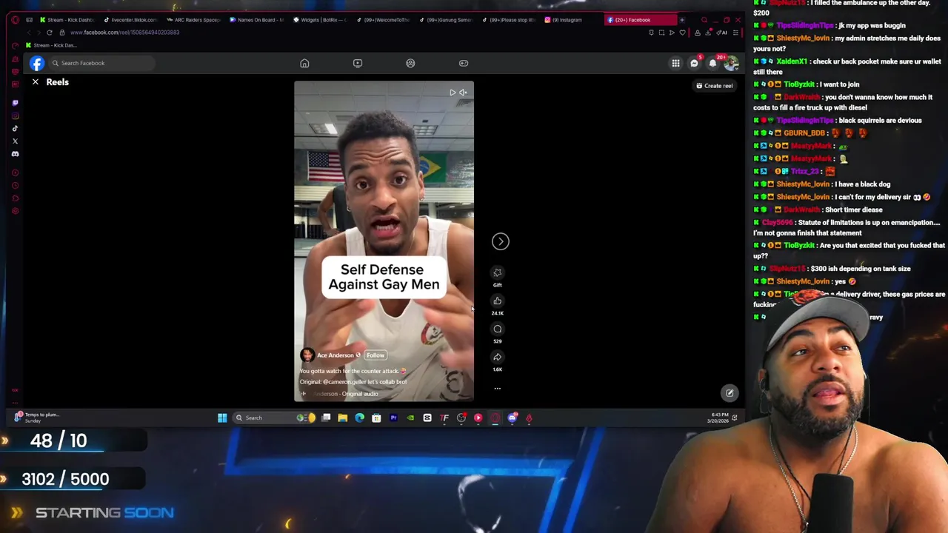Follow Ace Anderson

375,355
